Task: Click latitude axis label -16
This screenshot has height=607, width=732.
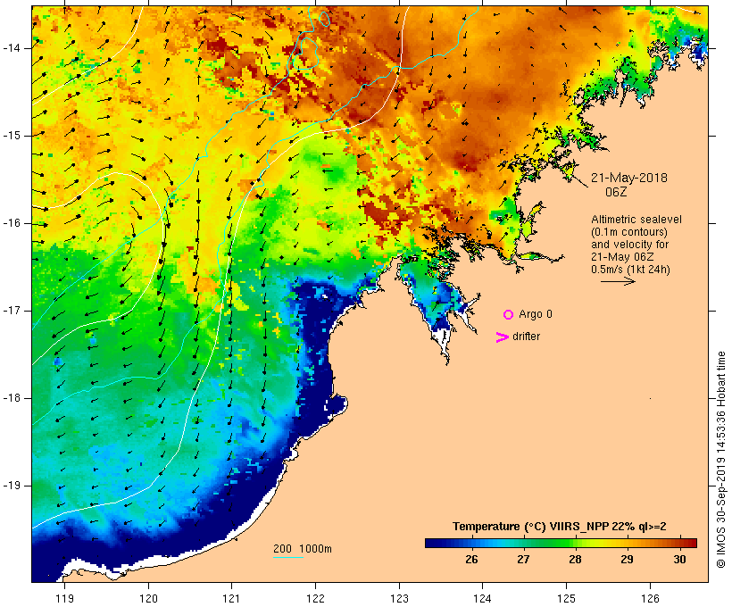Action: 11,223
